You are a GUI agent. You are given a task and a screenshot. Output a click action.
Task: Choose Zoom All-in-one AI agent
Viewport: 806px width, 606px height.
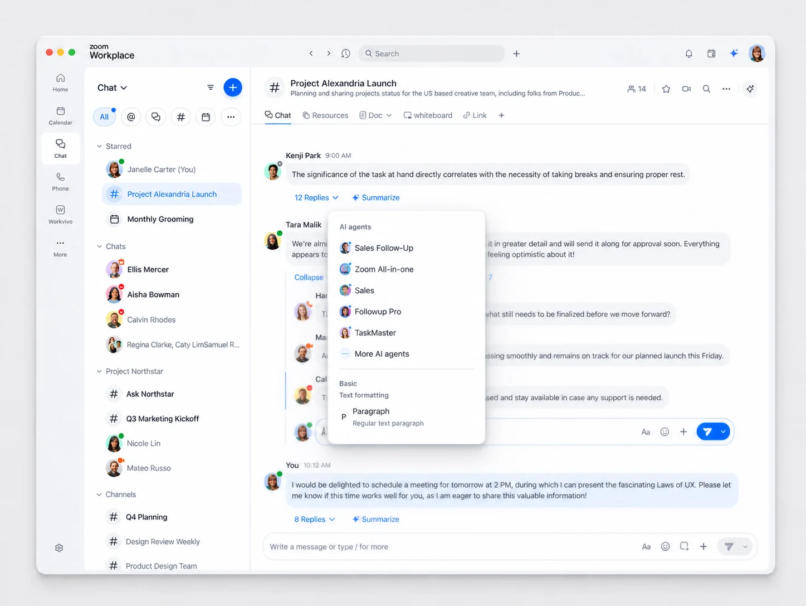[x=406, y=269]
